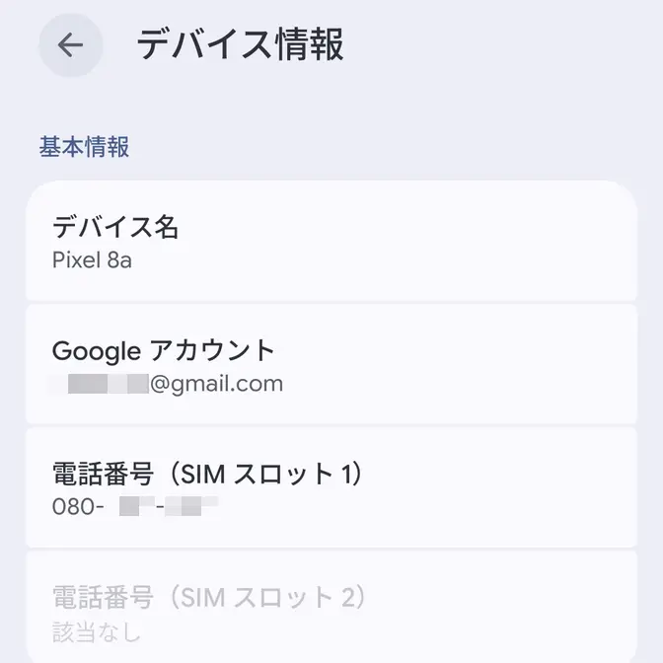The height and width of the screenshot is (663, 663).
Task: Tap the back arrow icon
Action: click(70, 45)
